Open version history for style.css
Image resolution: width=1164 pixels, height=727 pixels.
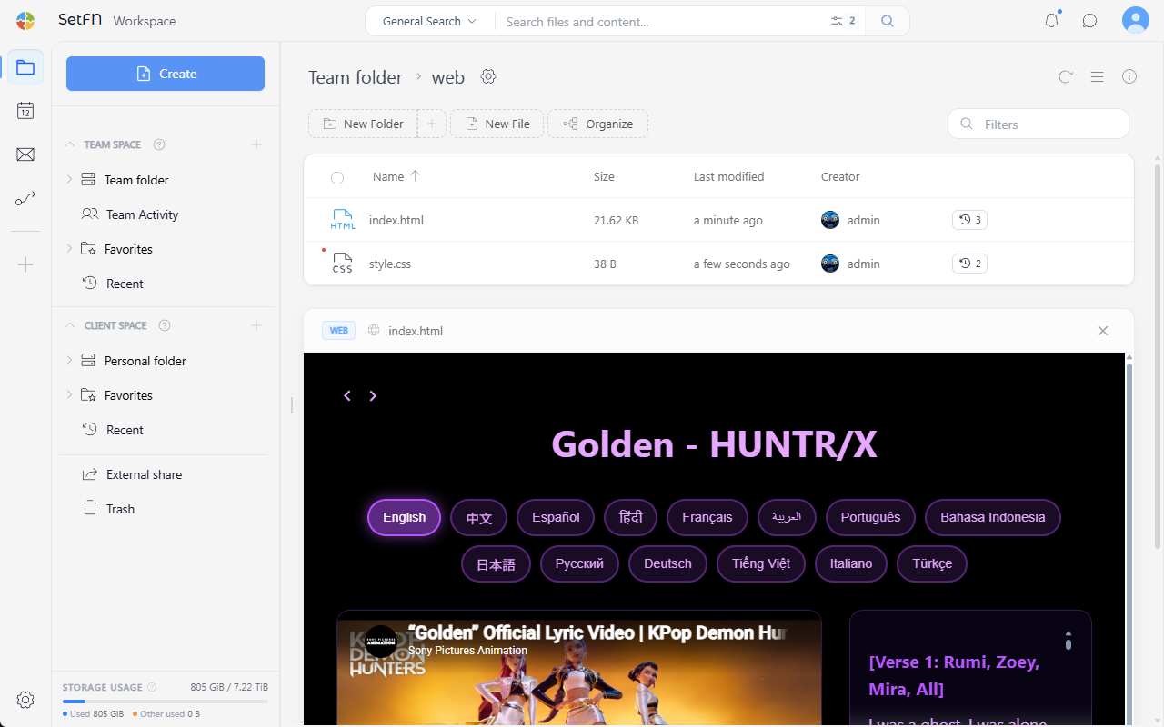point(969,264)
